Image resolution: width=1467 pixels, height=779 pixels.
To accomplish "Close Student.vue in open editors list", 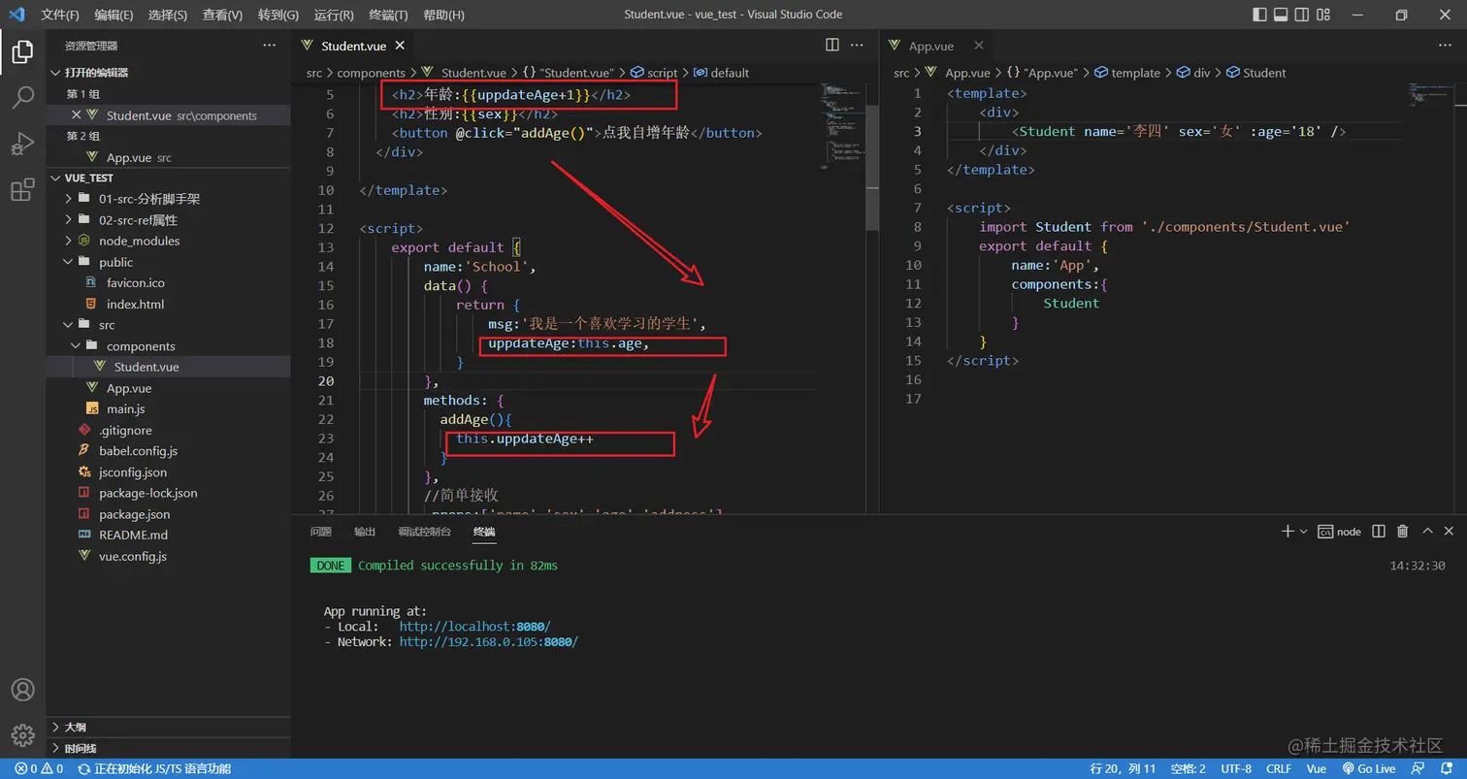I will coord(77,115).
